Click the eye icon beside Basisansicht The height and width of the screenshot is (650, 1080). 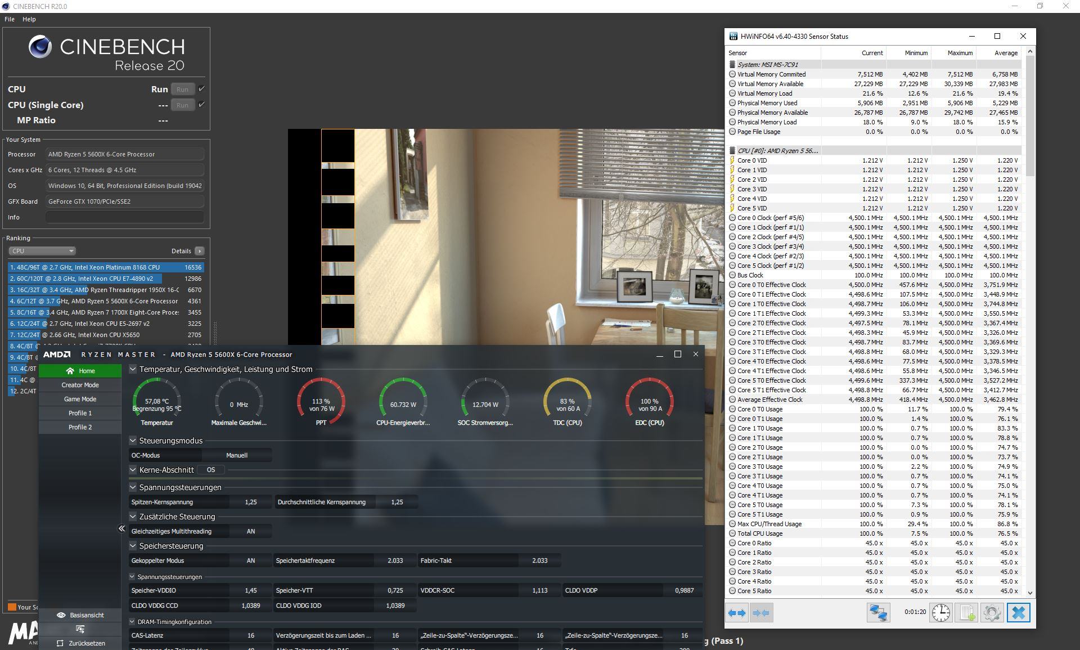pos(61,615)
